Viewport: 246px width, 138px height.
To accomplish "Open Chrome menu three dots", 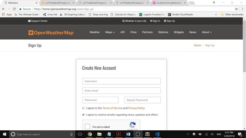I will coord(243,9).
